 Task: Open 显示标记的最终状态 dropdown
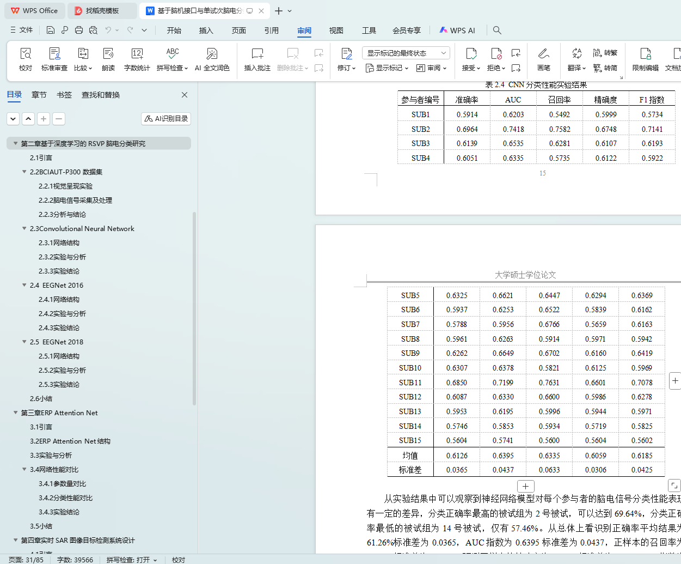[x=406, y=53]
